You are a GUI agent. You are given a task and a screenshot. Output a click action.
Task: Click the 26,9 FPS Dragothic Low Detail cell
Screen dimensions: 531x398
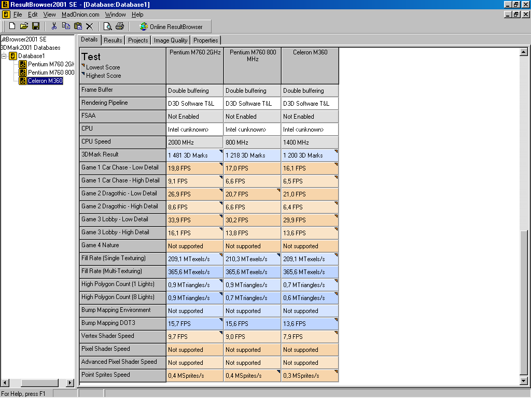[x=195, y=194]
